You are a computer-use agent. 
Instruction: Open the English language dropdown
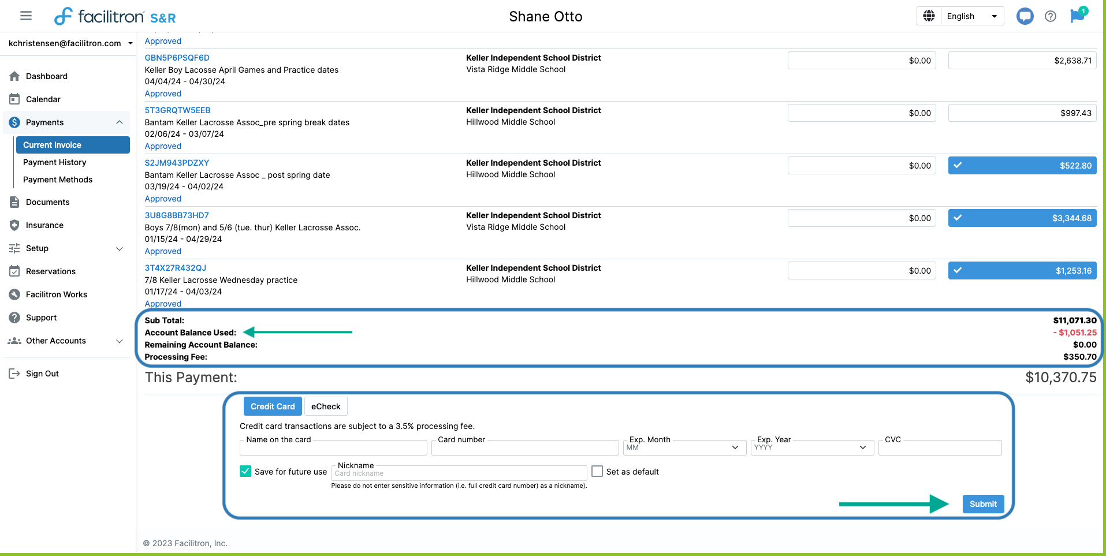[x=973, y=16]
